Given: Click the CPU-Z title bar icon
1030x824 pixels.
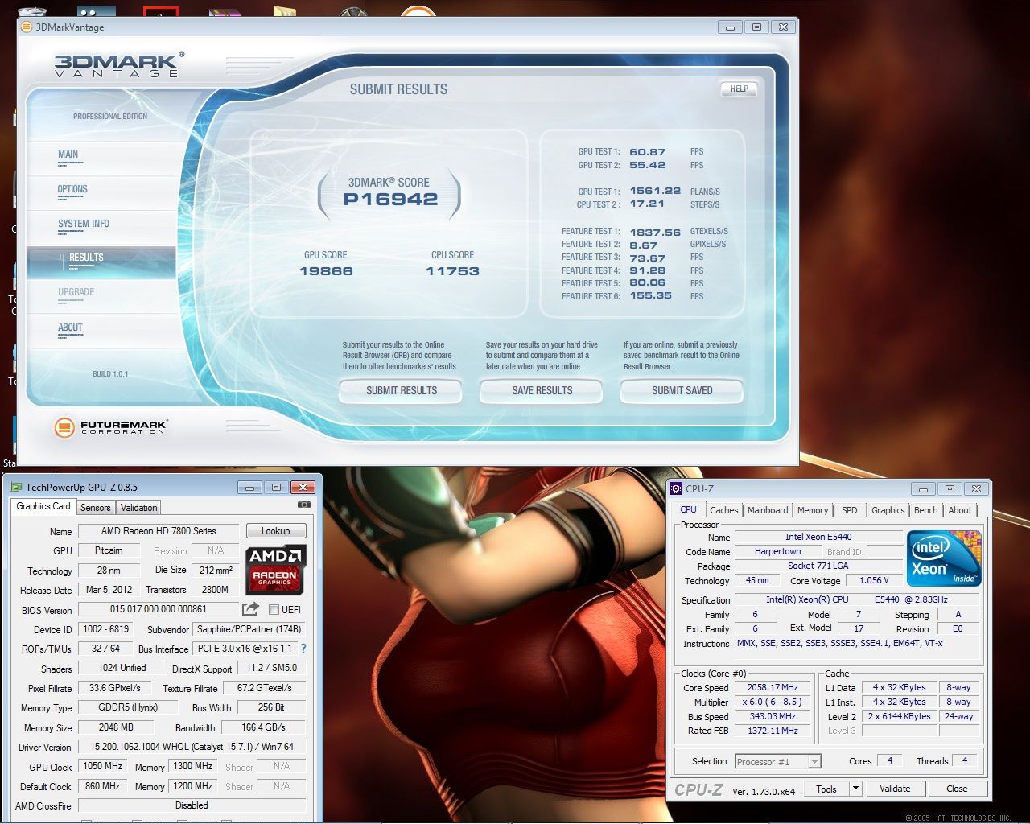Looking at the screenshot, I should tap(676, 488).
